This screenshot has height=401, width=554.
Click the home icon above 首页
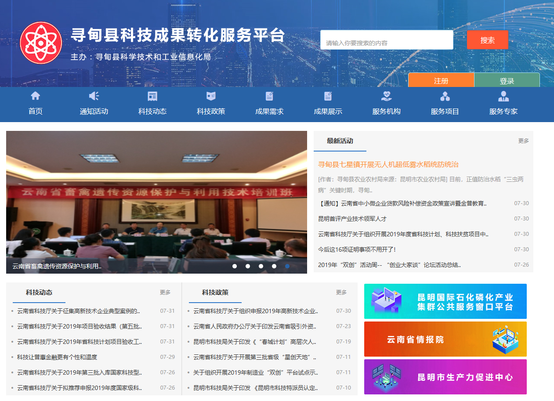[x=35, y=96]
